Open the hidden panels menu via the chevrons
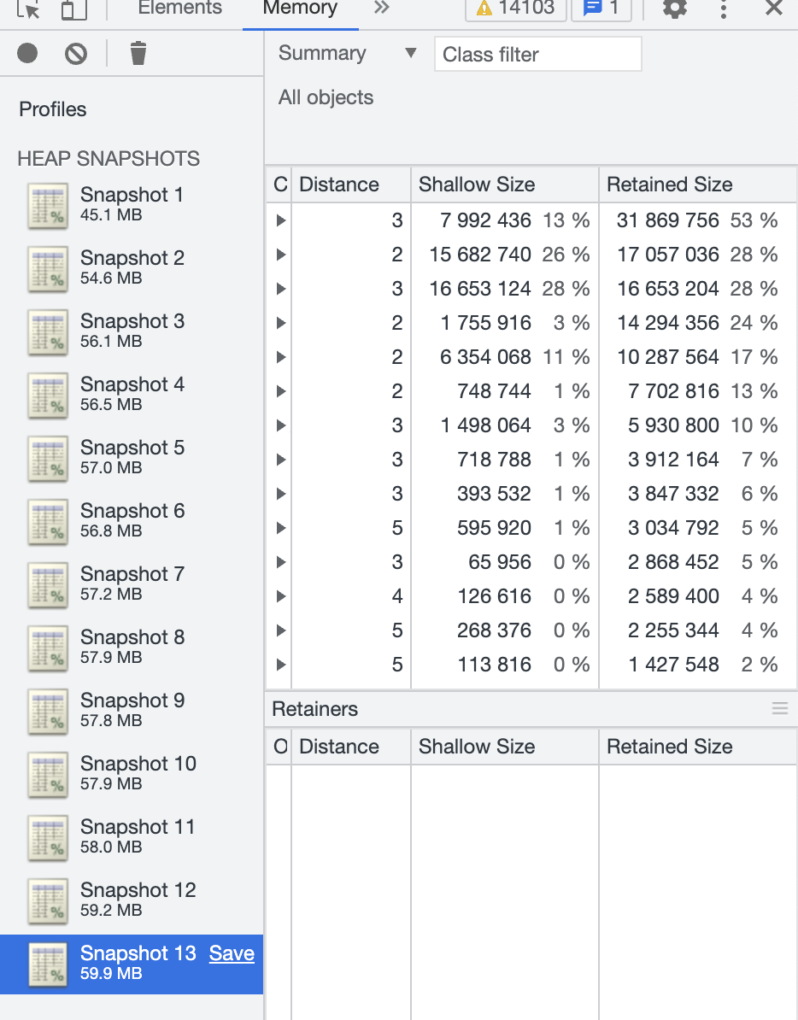The width and height of the screenshot is (798, 1020). 381,9
